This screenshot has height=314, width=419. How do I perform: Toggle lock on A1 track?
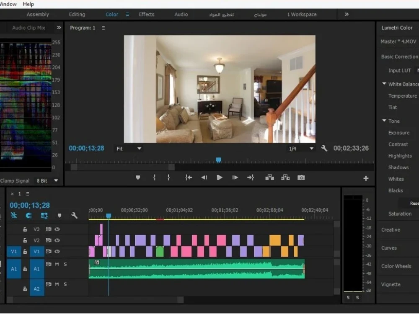coord(25,269)
